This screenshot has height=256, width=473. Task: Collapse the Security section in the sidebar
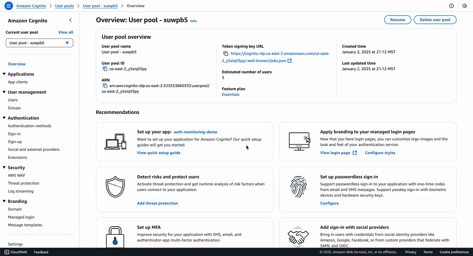(x=4, y=167)
